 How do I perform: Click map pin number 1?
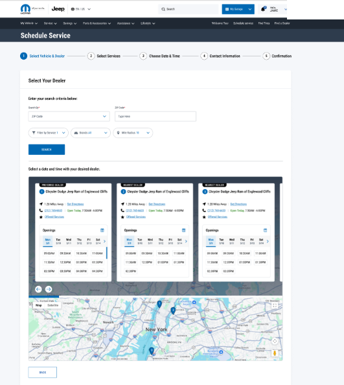tap(159, 304)
